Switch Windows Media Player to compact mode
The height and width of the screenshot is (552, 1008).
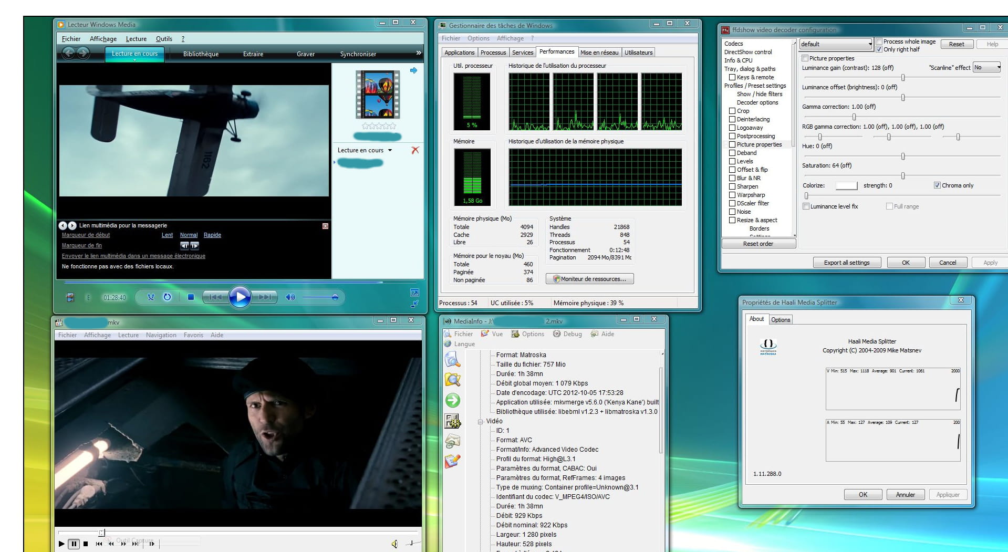pyautogui.click(x=414, y=304)
